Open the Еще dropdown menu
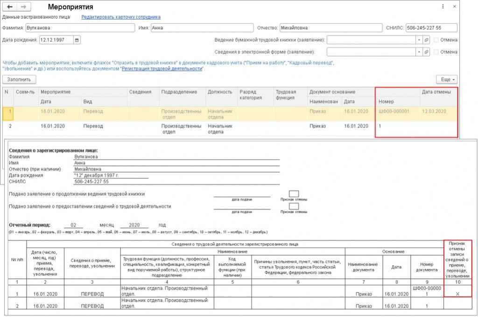478x317 pixels. [447, 79]
